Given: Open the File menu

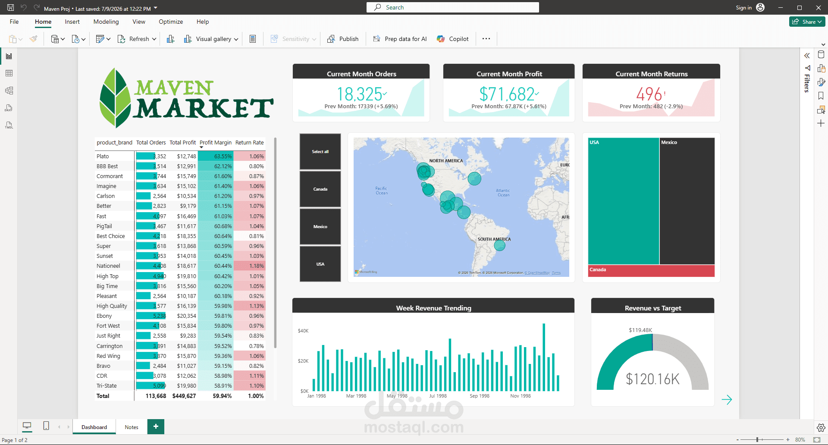Looking at the screenshot, I should 14,22.
